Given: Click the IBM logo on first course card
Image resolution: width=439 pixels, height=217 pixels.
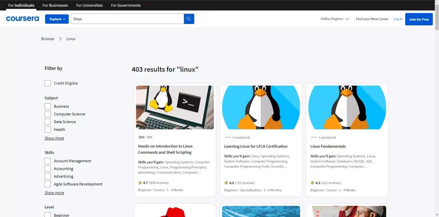Looking at the screenshot, I should [142, 137].
